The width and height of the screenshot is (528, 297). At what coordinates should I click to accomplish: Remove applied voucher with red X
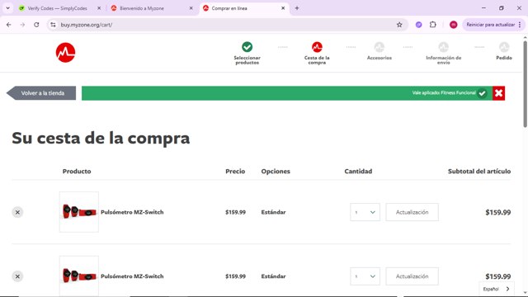coord(498,93)
